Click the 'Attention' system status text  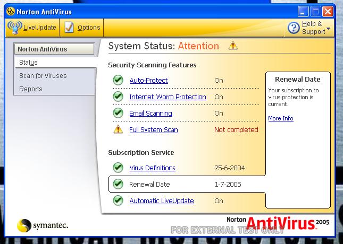(x=198, y=46)
